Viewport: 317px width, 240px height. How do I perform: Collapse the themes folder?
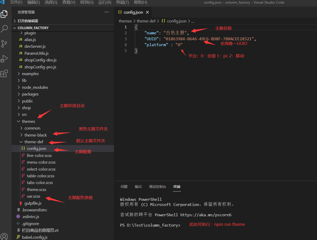pos(28,121)
